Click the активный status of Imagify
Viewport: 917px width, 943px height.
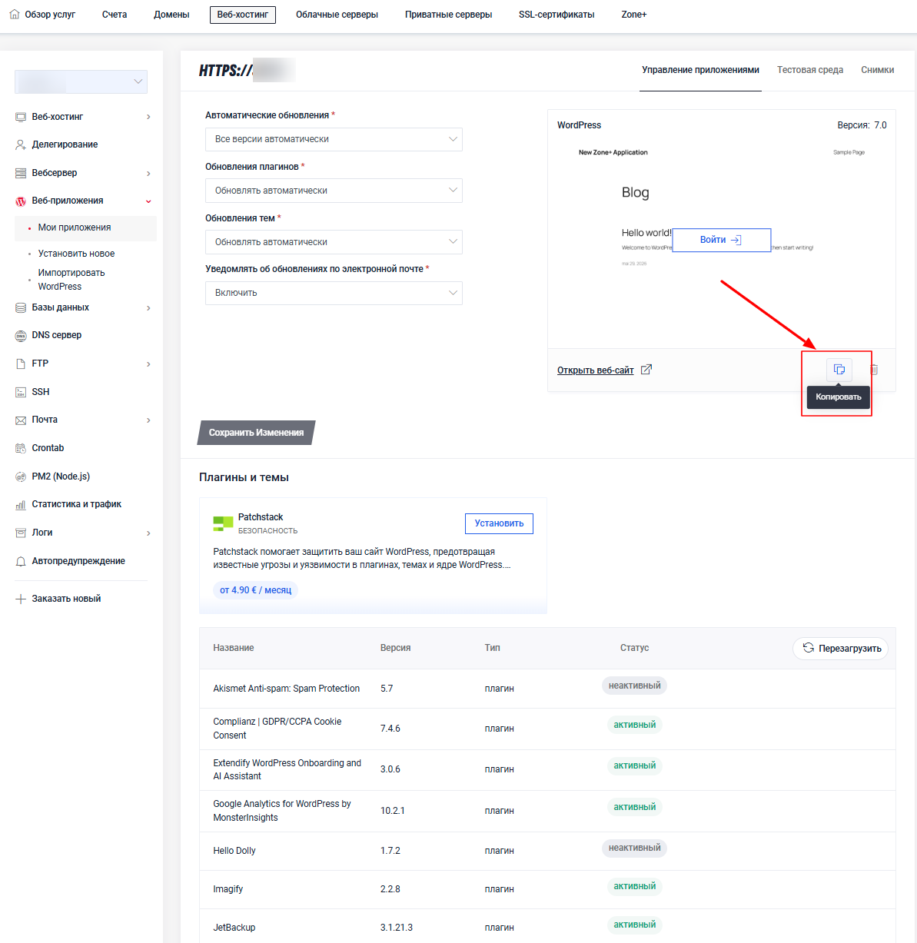(x=635, y=887)
